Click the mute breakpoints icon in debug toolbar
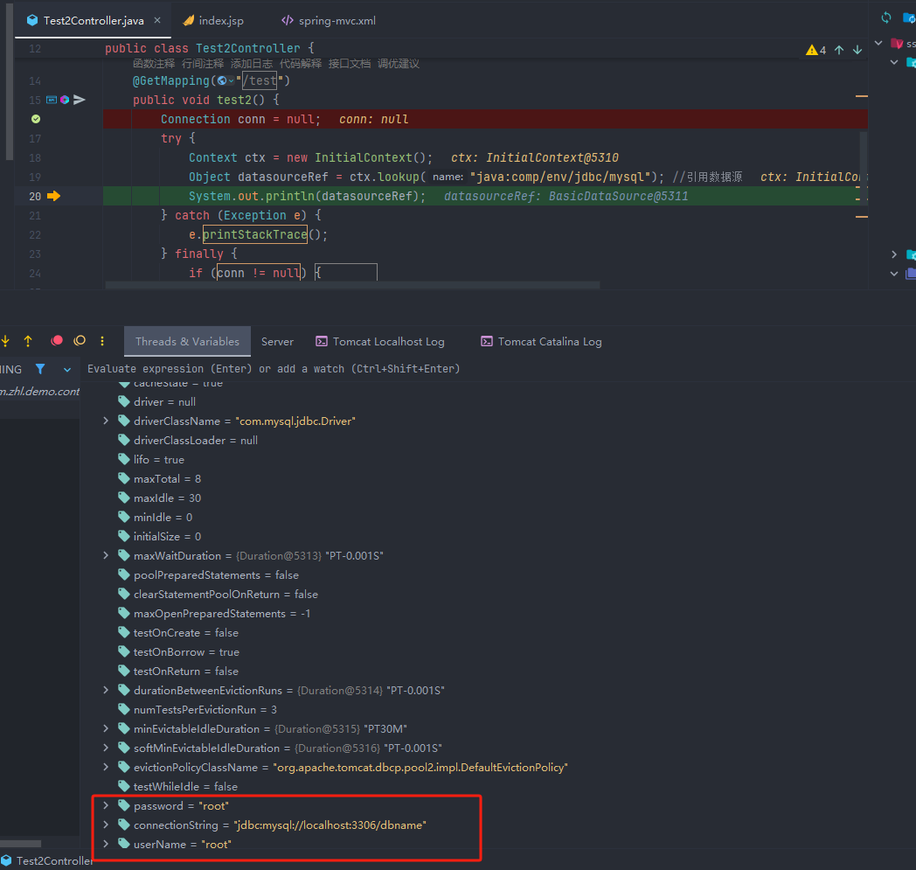 80,341
